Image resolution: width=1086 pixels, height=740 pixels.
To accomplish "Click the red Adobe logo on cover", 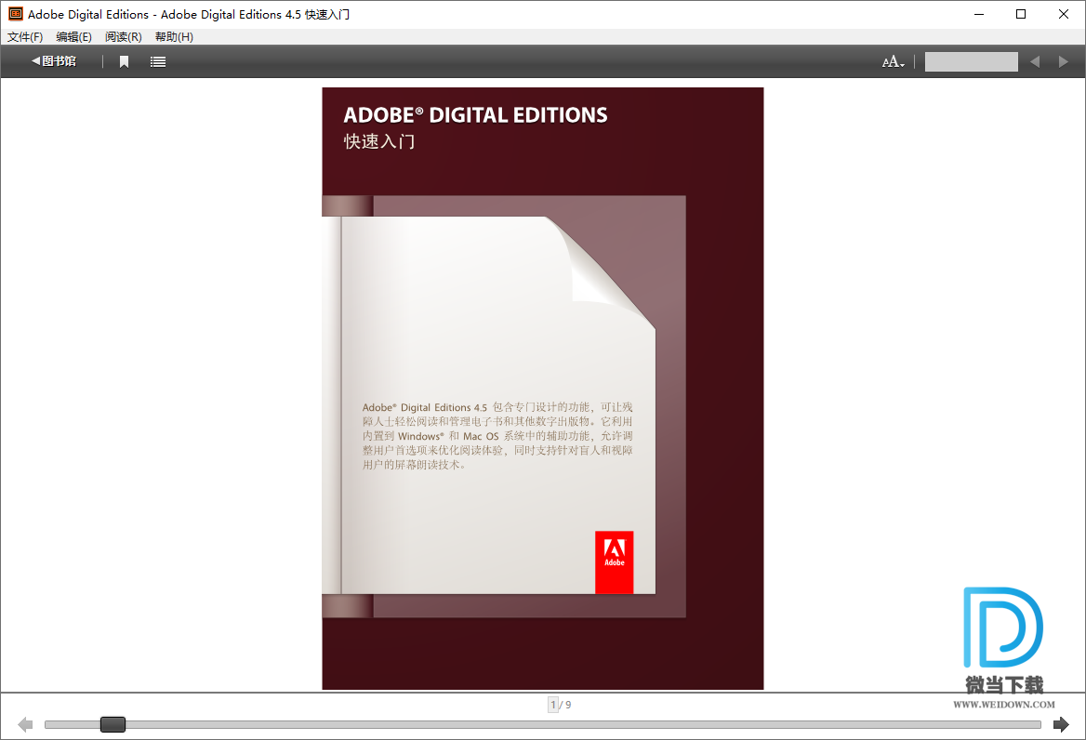I will pyautogui.click(x=615, y=562).
